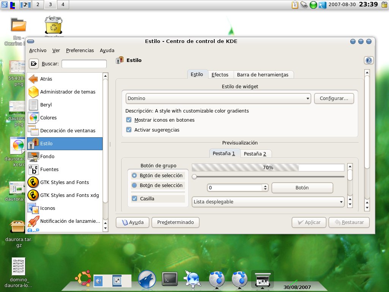This screenshot has height=292, width=389.
Task: Open the Iconos icon entry
Action: pos(33,208)
